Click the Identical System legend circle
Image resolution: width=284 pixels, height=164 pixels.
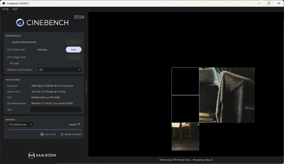62,134
